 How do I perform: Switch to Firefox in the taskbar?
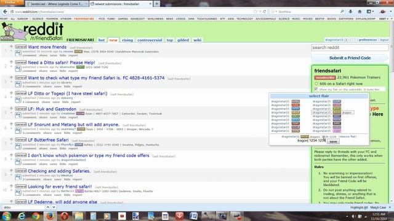coord(50,216)
